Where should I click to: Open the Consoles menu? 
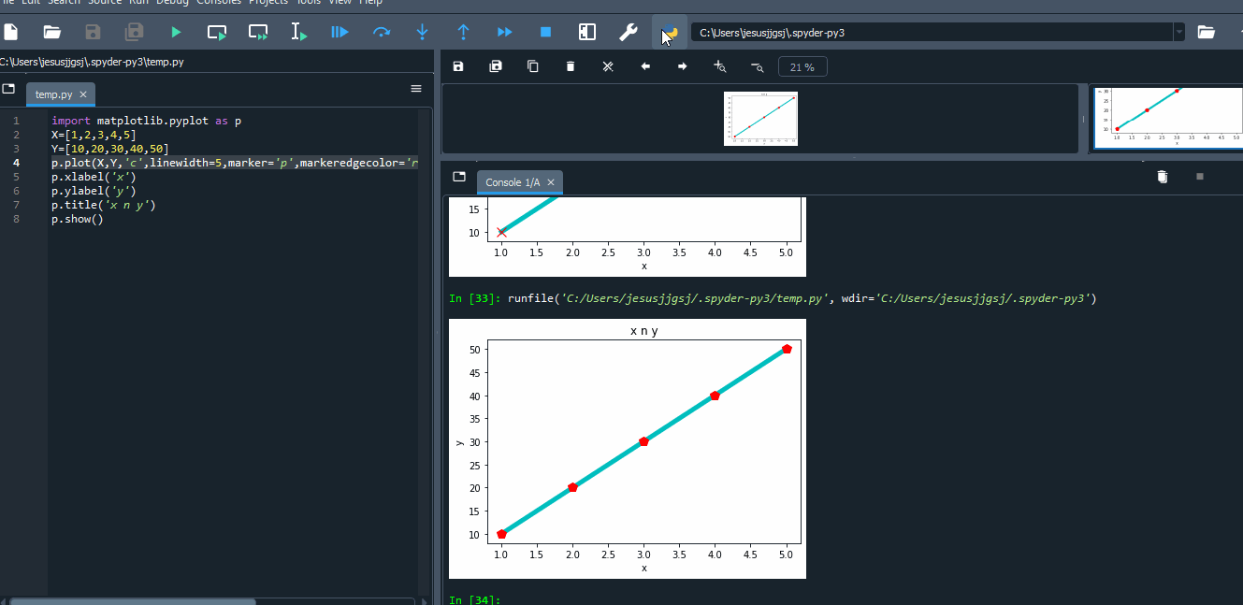219,3
